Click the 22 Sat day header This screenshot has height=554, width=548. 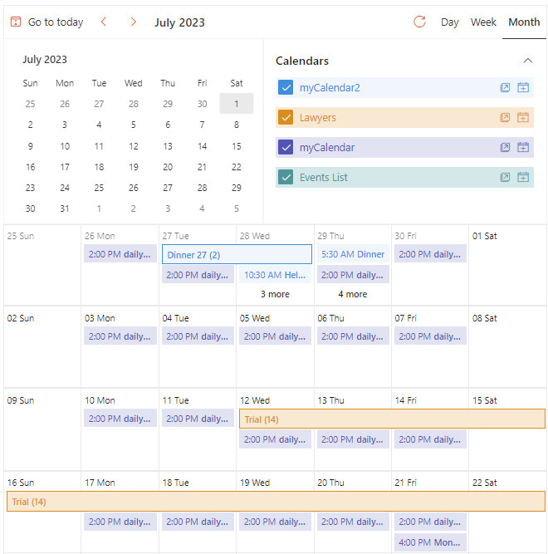click(484, 483)
